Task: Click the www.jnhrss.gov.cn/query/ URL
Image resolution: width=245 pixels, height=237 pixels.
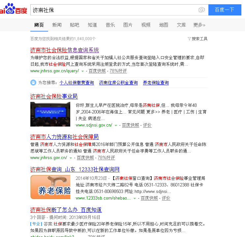Action: click(54, 71)
